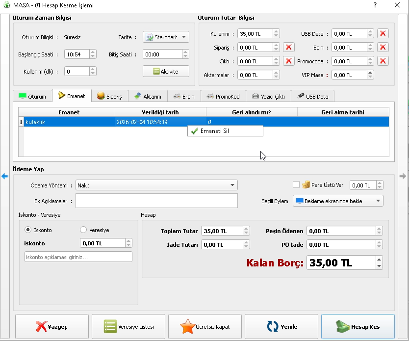The image size is (409, 341).
Task: Switch to the Sipariş tab
Action: coord(110,97)
